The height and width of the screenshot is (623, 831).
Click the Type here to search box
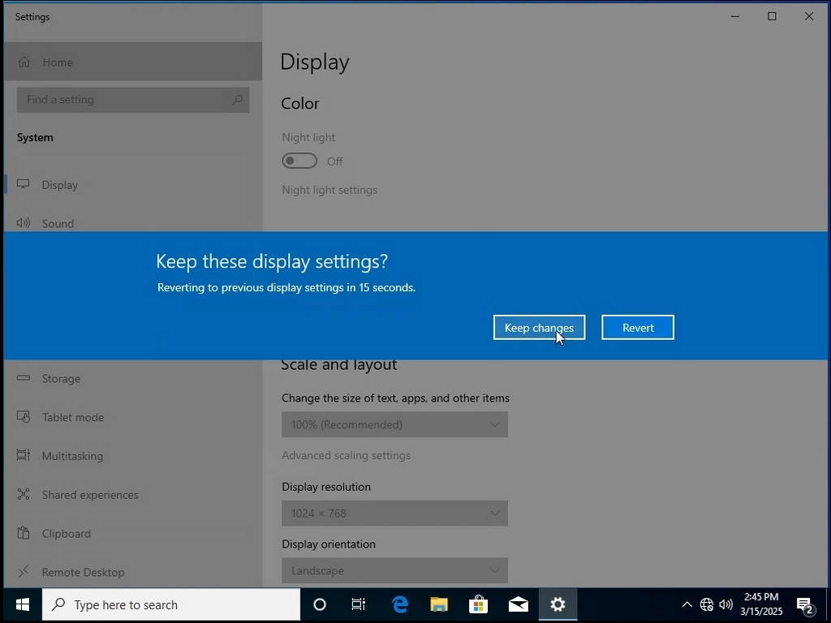pyautogui.click(x=171, y=604)
